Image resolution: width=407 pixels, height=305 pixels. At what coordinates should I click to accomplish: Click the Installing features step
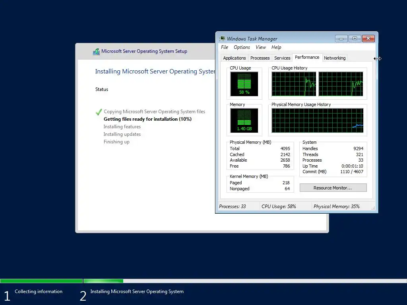point(122,127)
